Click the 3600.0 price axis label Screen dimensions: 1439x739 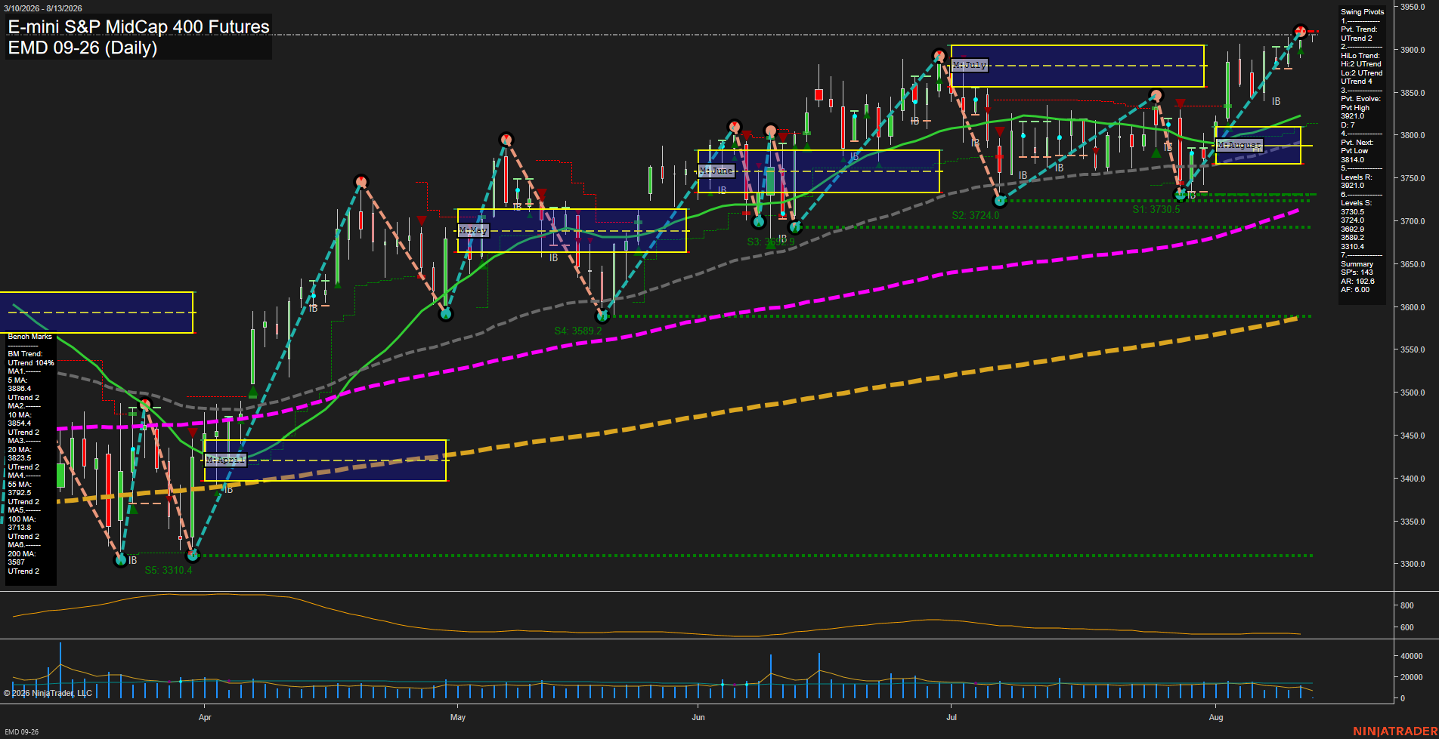point(1413,307)
